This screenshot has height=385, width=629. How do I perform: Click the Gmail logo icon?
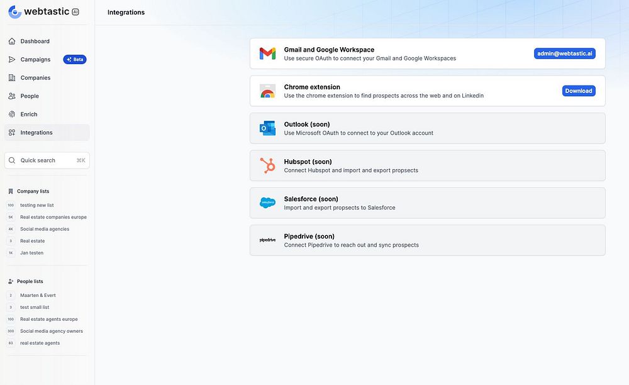point(267,53)
